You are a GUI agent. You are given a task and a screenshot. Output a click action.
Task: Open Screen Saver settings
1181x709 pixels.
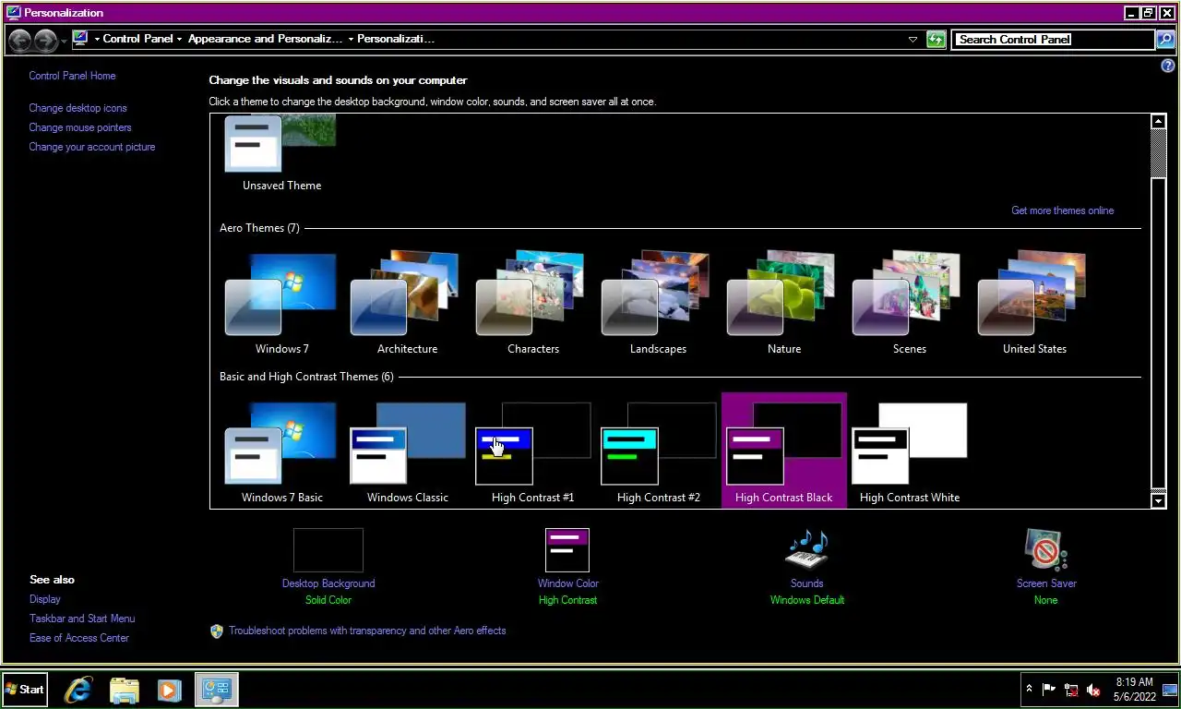point(1046,566)
